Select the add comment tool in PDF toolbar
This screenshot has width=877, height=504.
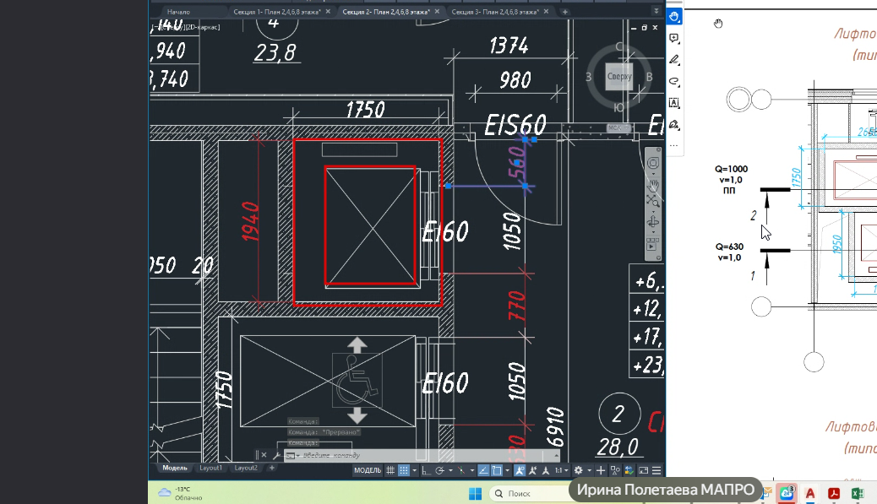(674, 38)
